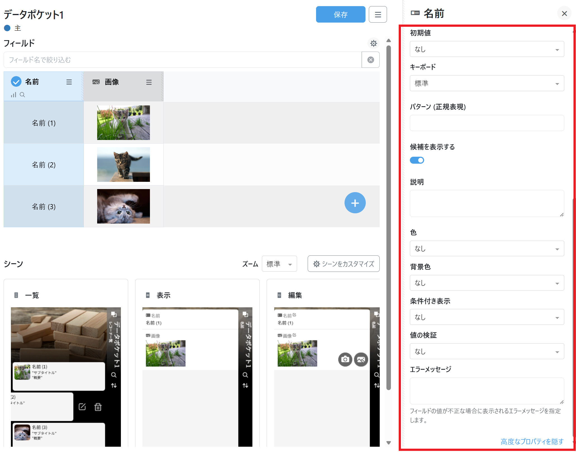Open the キーボード dropdown

click(x=487, y=83)
